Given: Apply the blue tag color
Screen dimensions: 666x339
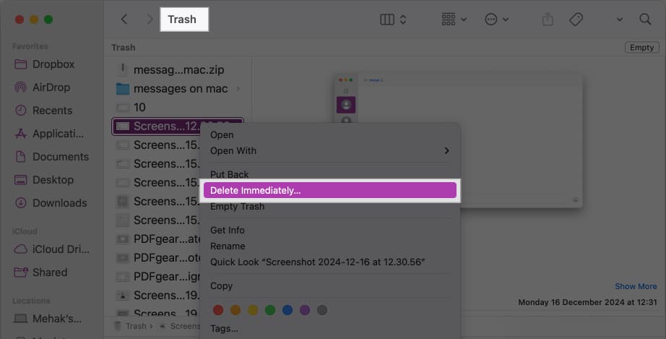Looking at the screenshot, I should click(287, 310).
